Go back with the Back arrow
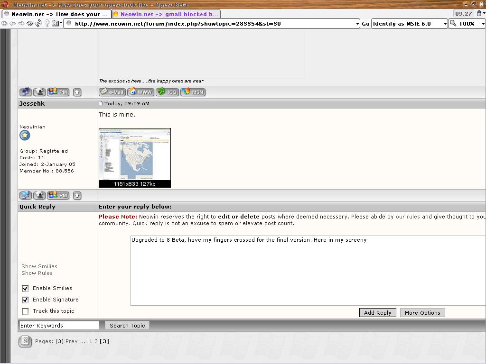Screen dimensions: 486x364 [x=13, y=24]
